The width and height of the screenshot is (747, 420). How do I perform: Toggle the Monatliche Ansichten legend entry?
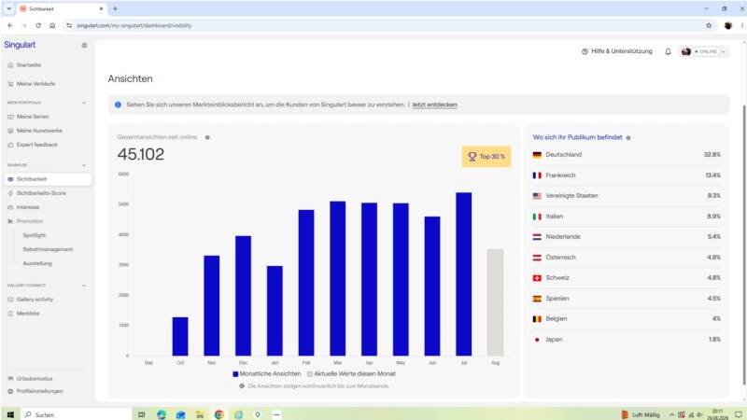[x=267, y=374]
